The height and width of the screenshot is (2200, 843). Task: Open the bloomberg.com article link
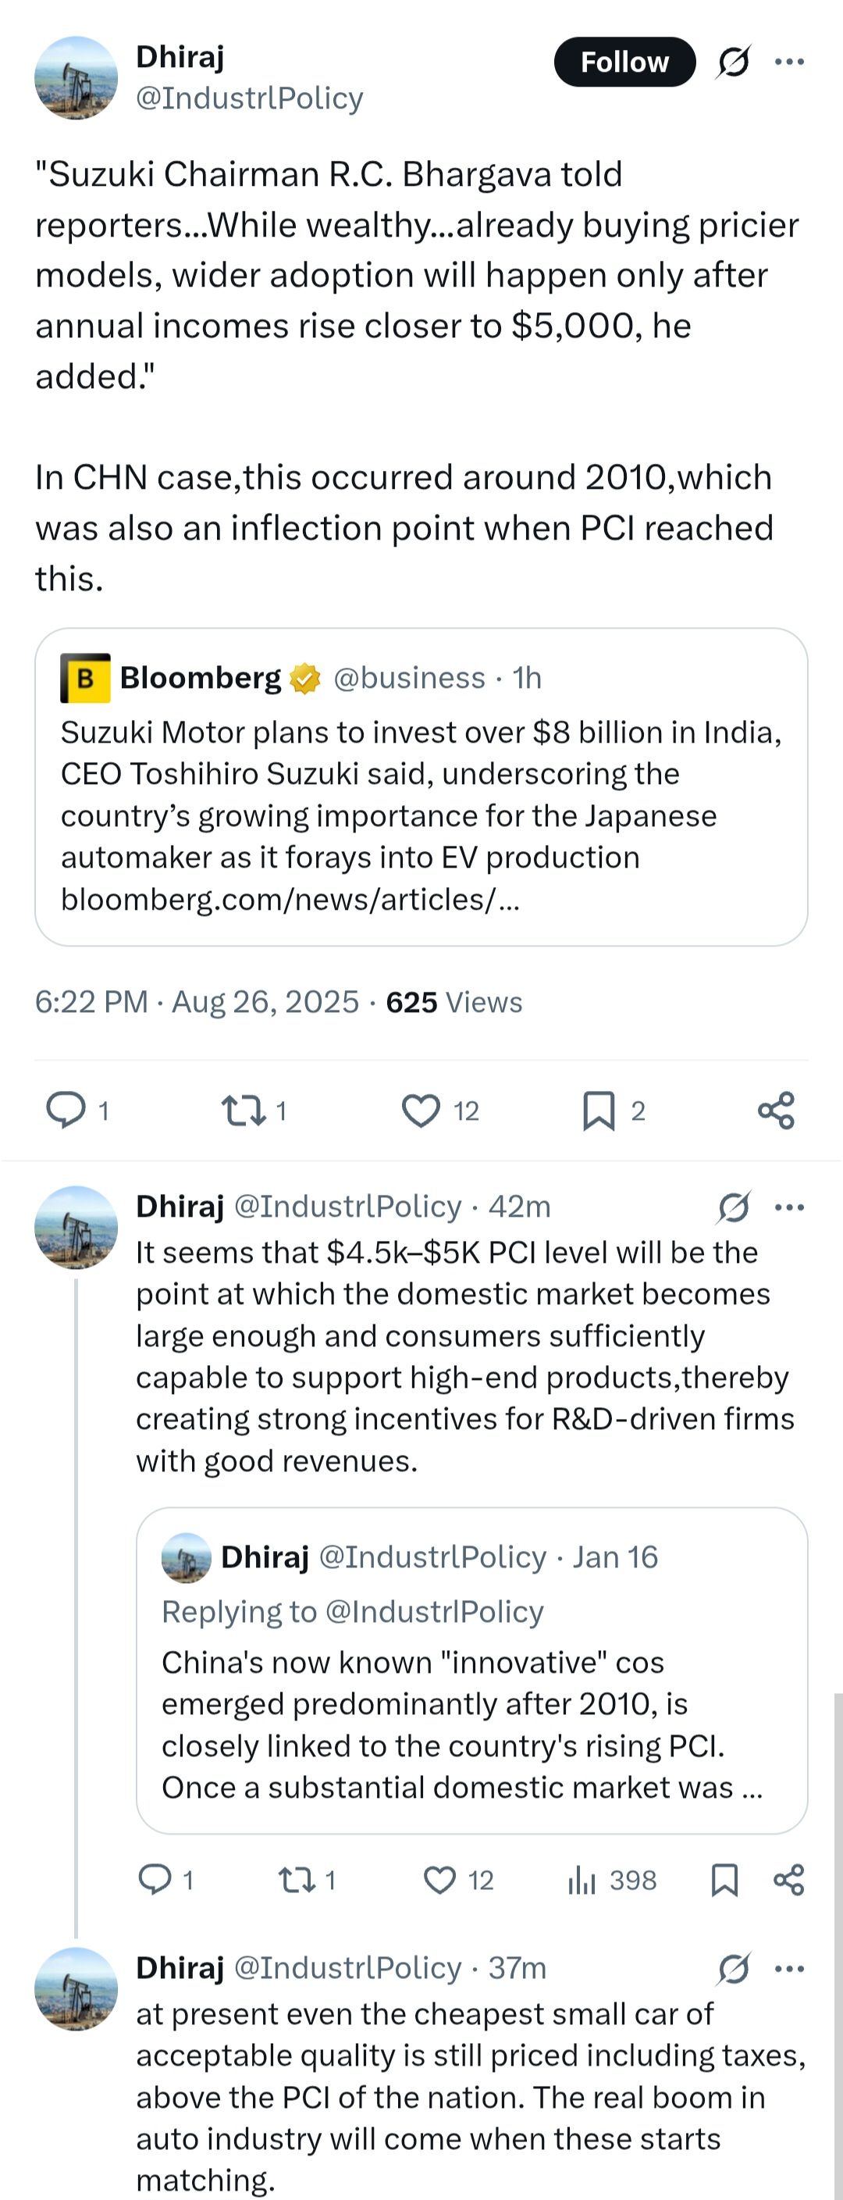[290, 900]
